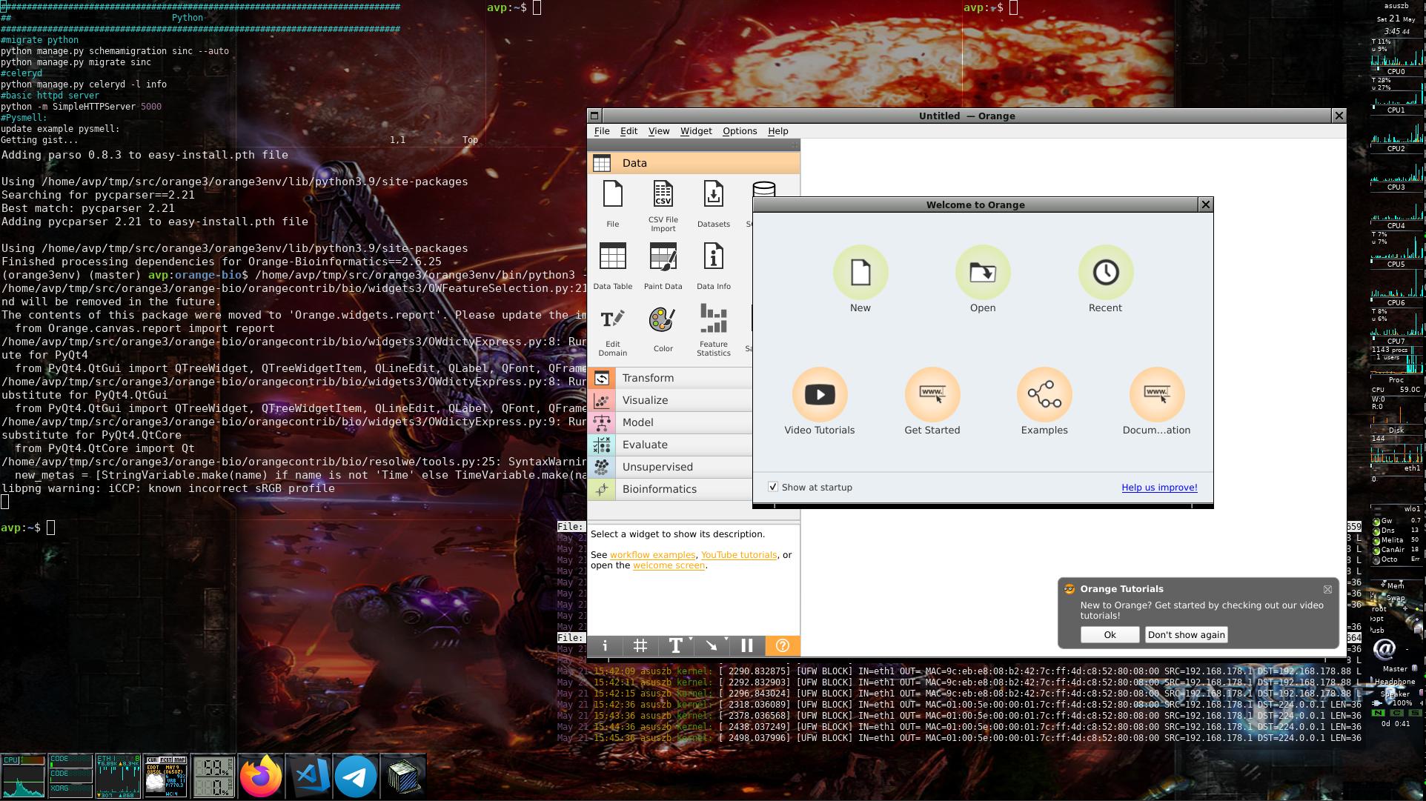The image size is (1426, 801).
Task: Open the Recent workflows icon
Action: click(1105, 273)
